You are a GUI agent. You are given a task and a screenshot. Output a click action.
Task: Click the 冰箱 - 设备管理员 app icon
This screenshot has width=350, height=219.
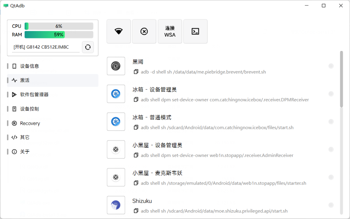coord(116,94)
